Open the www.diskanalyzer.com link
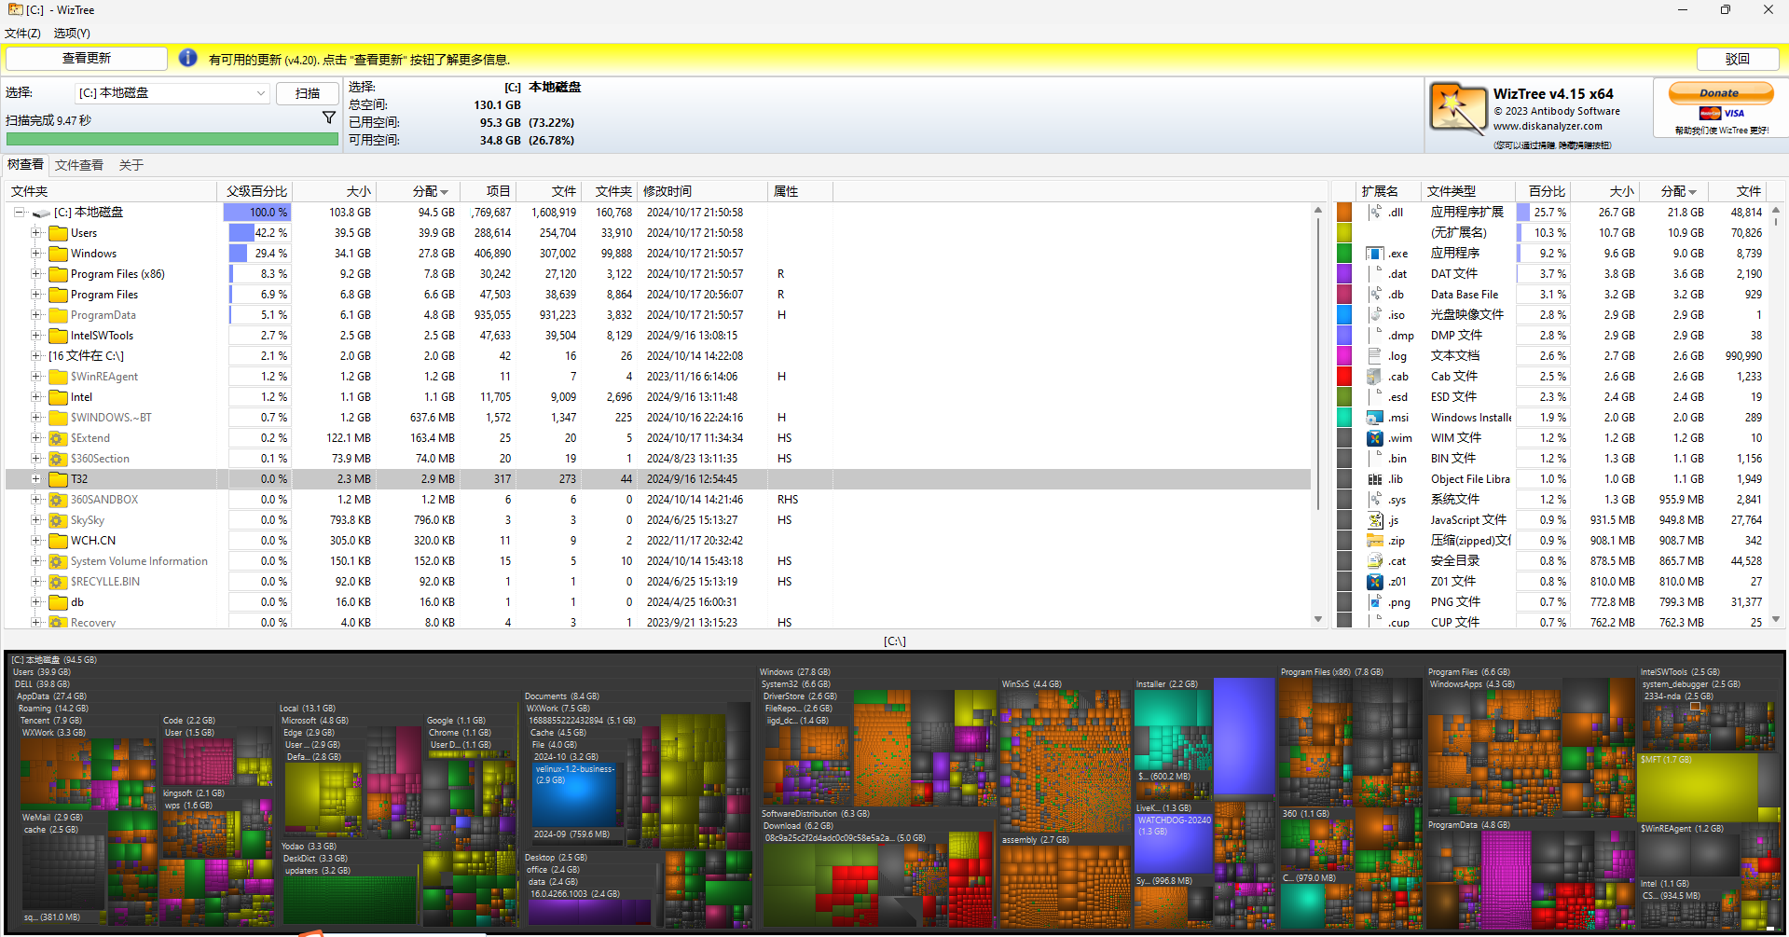Viewport: 1789px width, 937px height. coord(1548,126)
